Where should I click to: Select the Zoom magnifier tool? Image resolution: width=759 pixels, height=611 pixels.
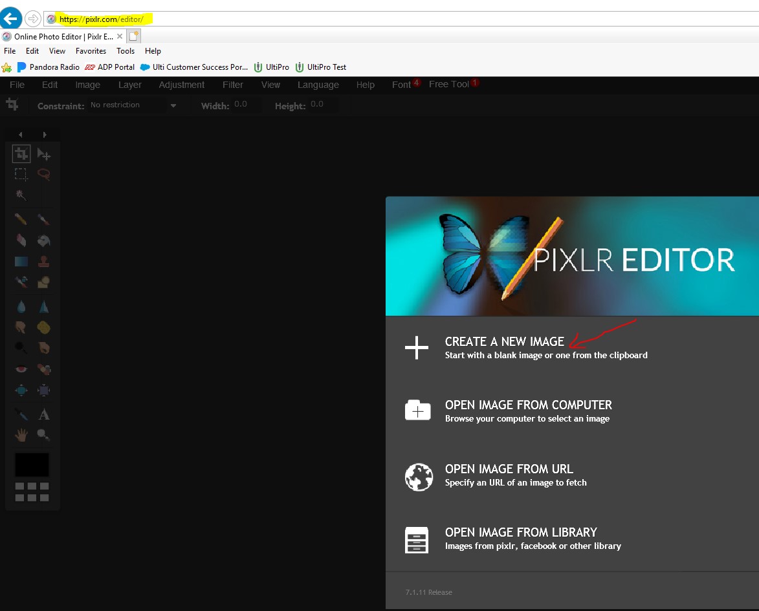[43, 435]
